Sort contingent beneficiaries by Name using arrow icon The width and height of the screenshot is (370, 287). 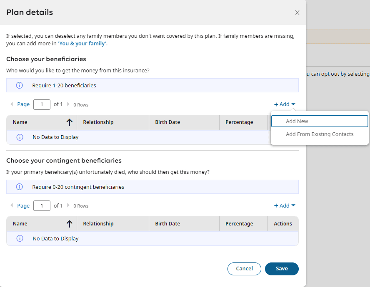(x=69, y=224)
